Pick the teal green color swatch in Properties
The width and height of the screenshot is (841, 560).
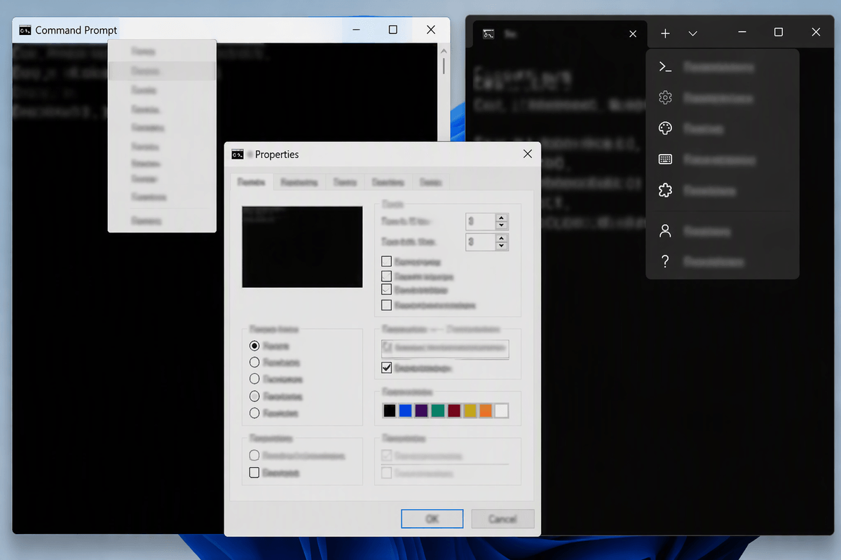pos(437,411)
